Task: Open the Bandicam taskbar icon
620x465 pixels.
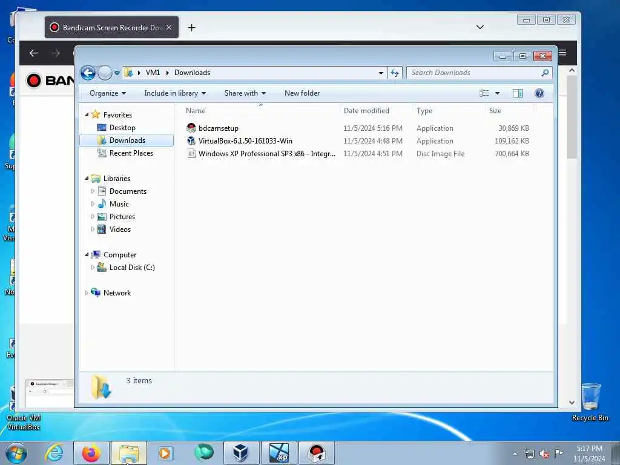Action: point(317,453)
